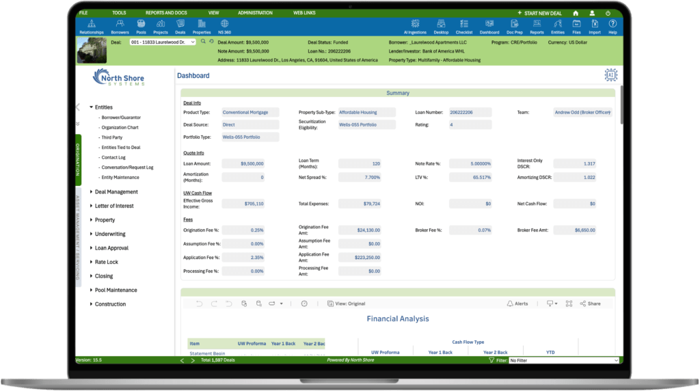Open Borrower/Guarantor tree item
700x391 pixels.
click(x=121, y=118)
